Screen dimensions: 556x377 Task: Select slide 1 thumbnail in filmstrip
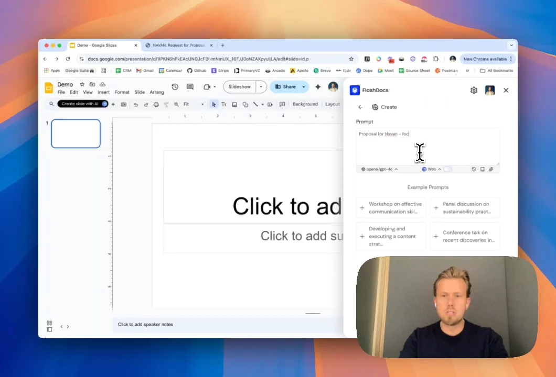coord(76,134)
